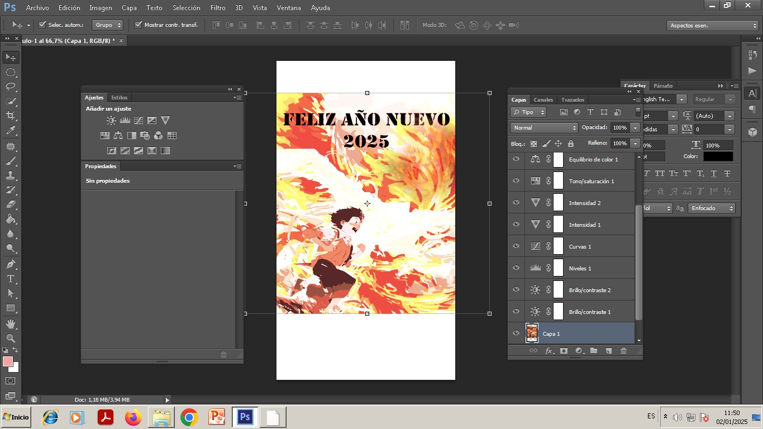Open Internet Explorer from the taskbar
Viewport: 763px width, 429px height.
(50, 417)
